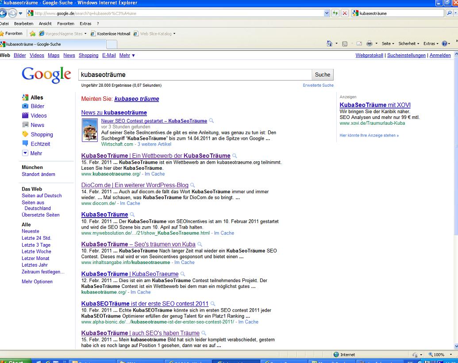Open the Datei menu
Viewport: 458px width, 363px height.
4,23
